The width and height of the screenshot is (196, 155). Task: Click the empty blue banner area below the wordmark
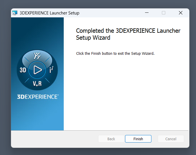click(37, 116)
